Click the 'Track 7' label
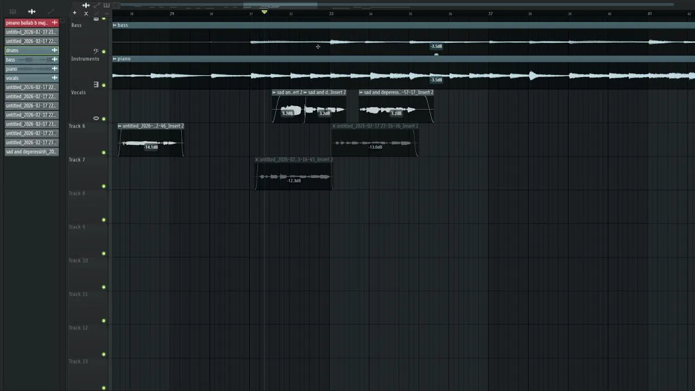The image size is (695, 391). [x=77, y=160]
